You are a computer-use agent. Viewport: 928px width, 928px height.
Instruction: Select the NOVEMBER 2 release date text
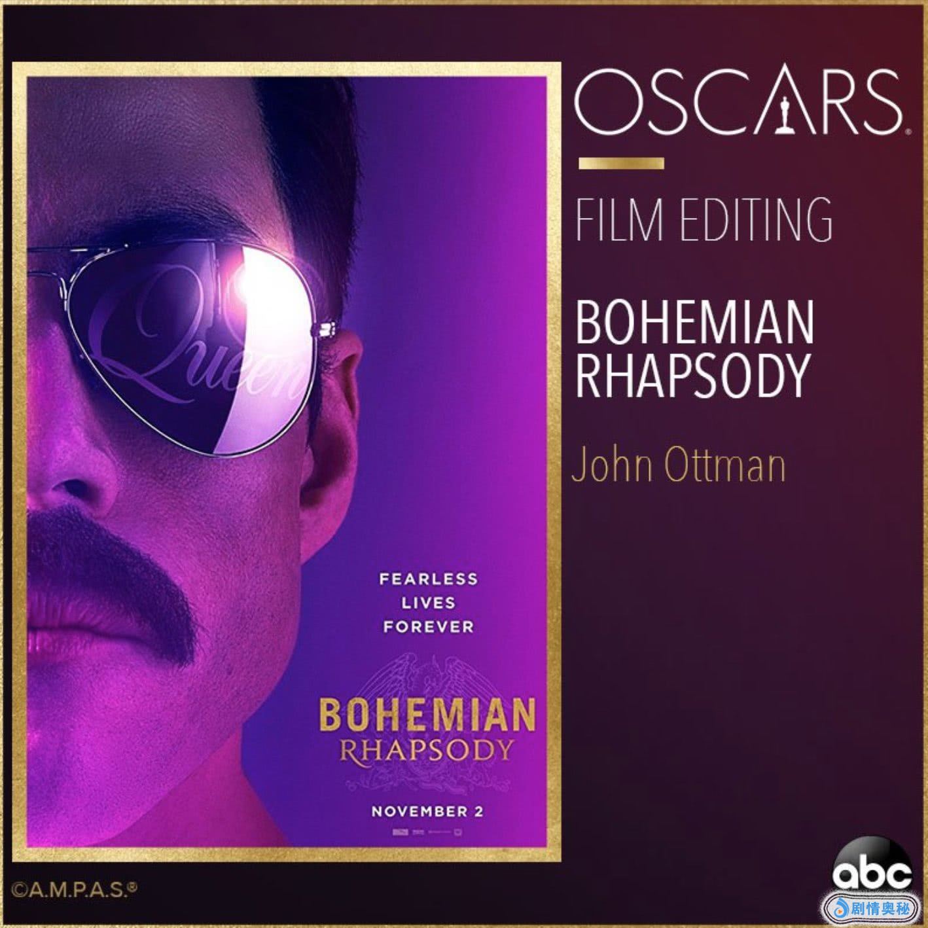[x=427, y=812]
